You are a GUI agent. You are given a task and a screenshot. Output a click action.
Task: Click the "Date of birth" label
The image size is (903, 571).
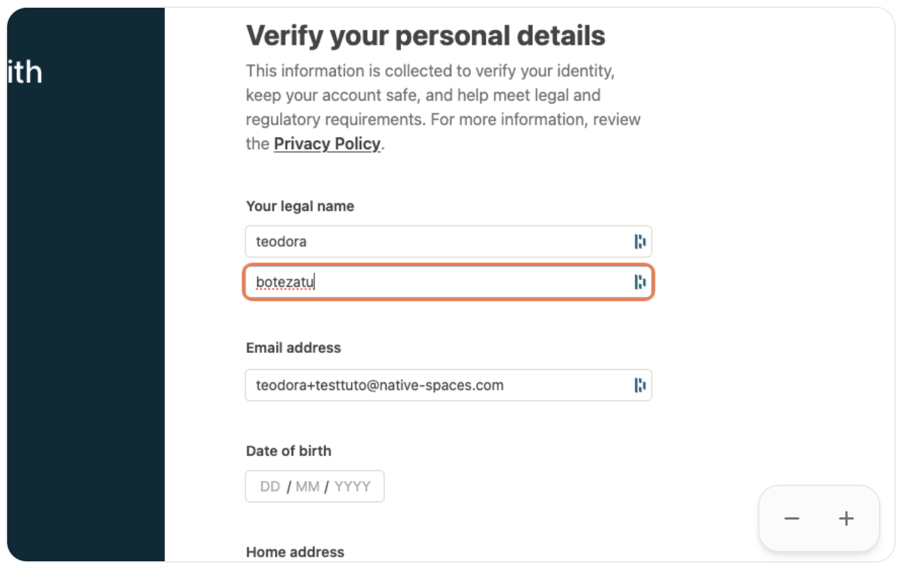[x=288, y=451]
